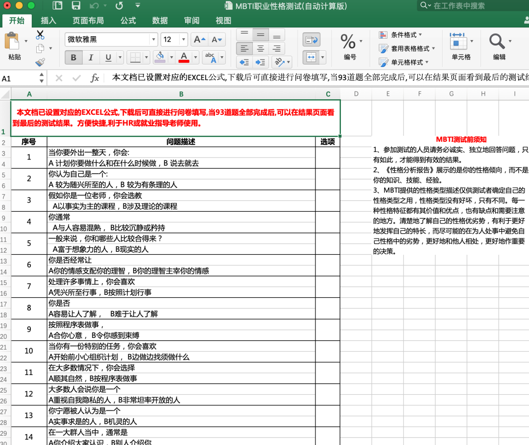Image resolution: width=529 pixels, height=445 pixels.
Task: Click the 选项 header cell
Action: [x=328, y=142]
